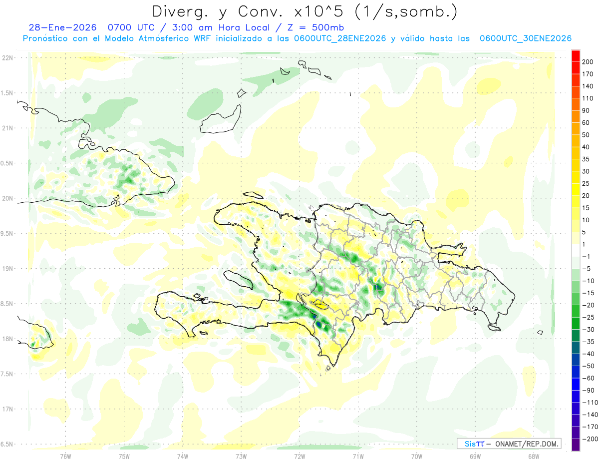Screen dimensions: 599x463
Task: Click the colorbar label '-10'
Action: [x=589, y=281]
